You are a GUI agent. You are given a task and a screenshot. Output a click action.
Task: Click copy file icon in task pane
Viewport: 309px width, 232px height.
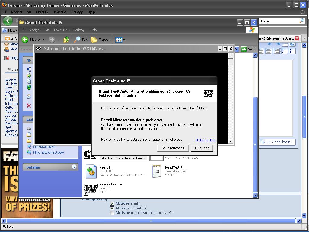[x=29, y=81]
